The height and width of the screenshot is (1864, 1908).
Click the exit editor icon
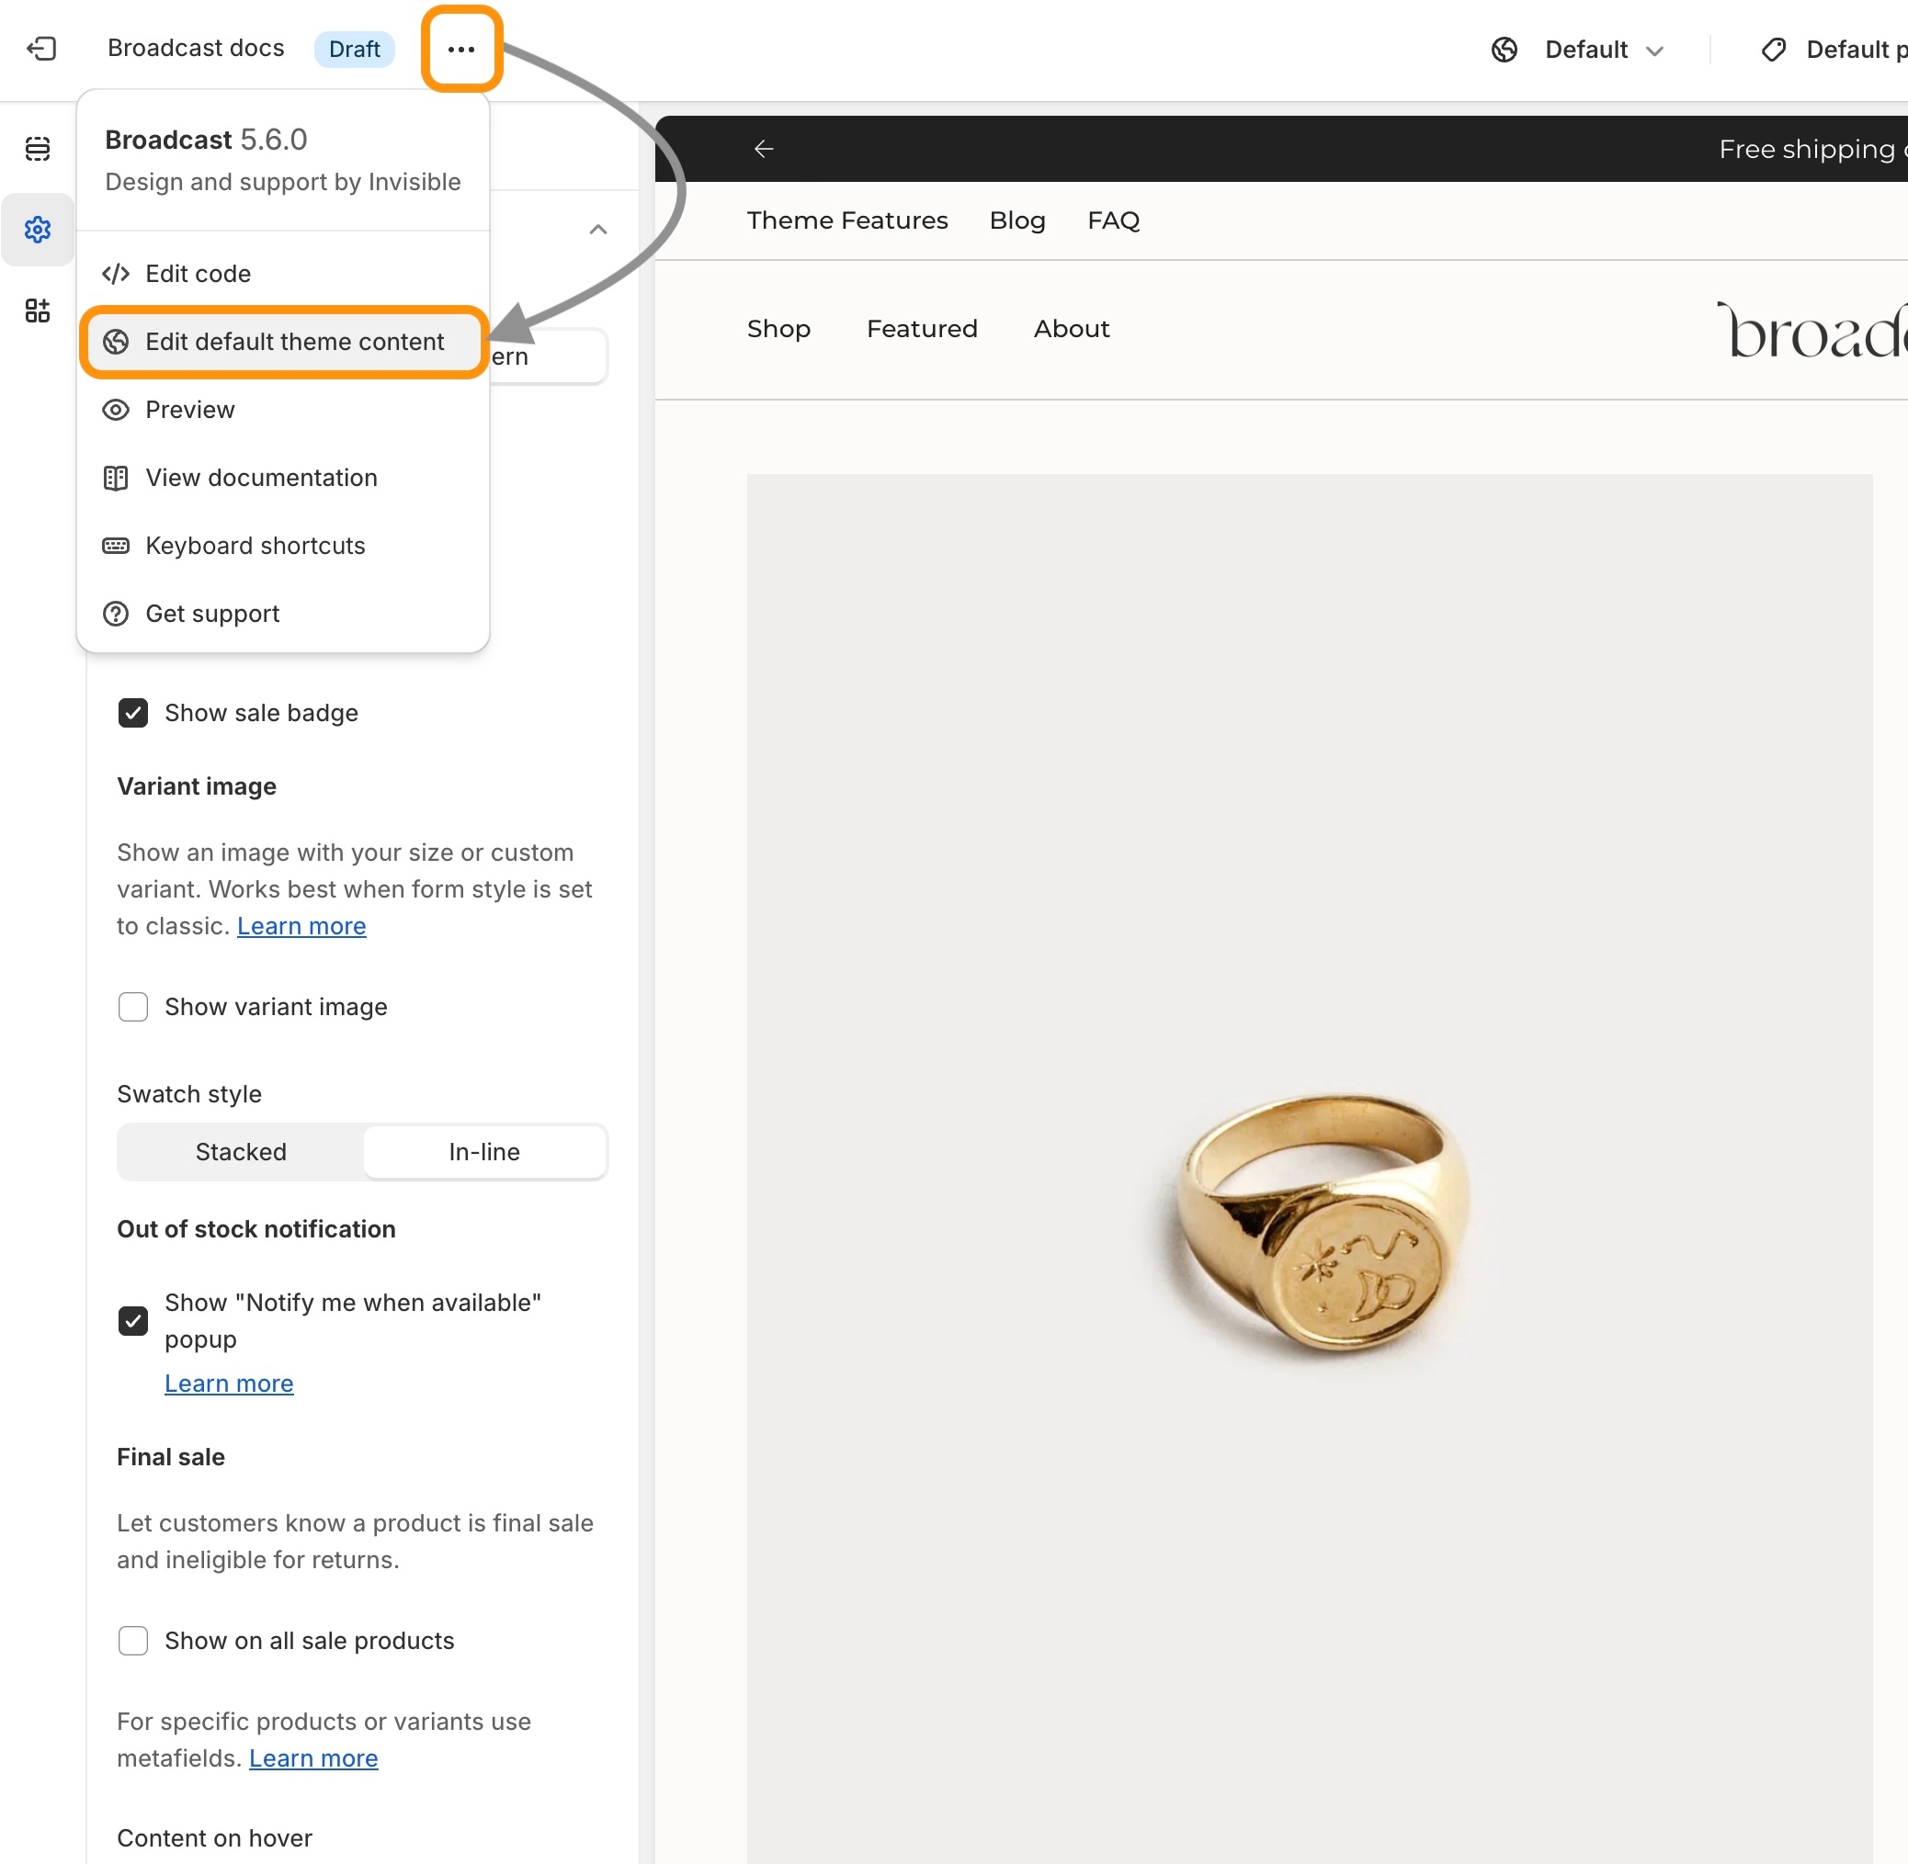(x=41, y=49)
